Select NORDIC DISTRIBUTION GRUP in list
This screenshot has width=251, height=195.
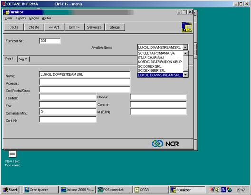160,62
